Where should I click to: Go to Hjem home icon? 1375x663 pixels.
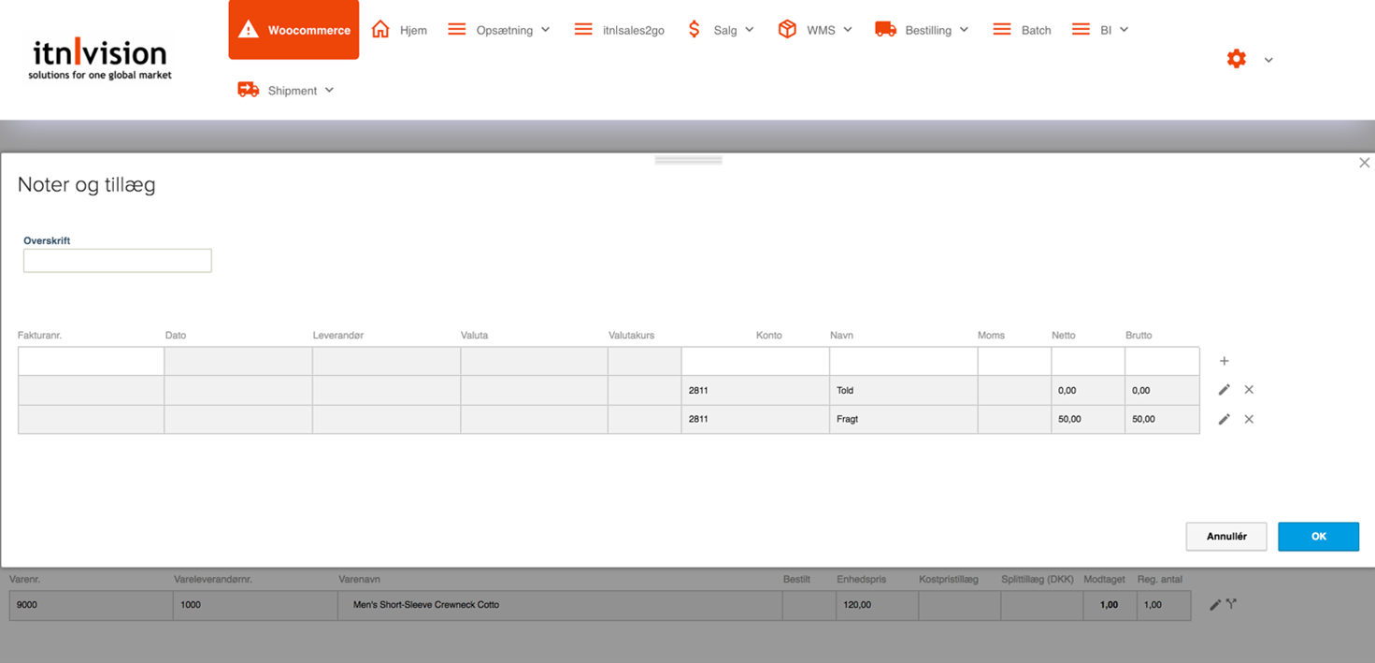pos(380,29)
